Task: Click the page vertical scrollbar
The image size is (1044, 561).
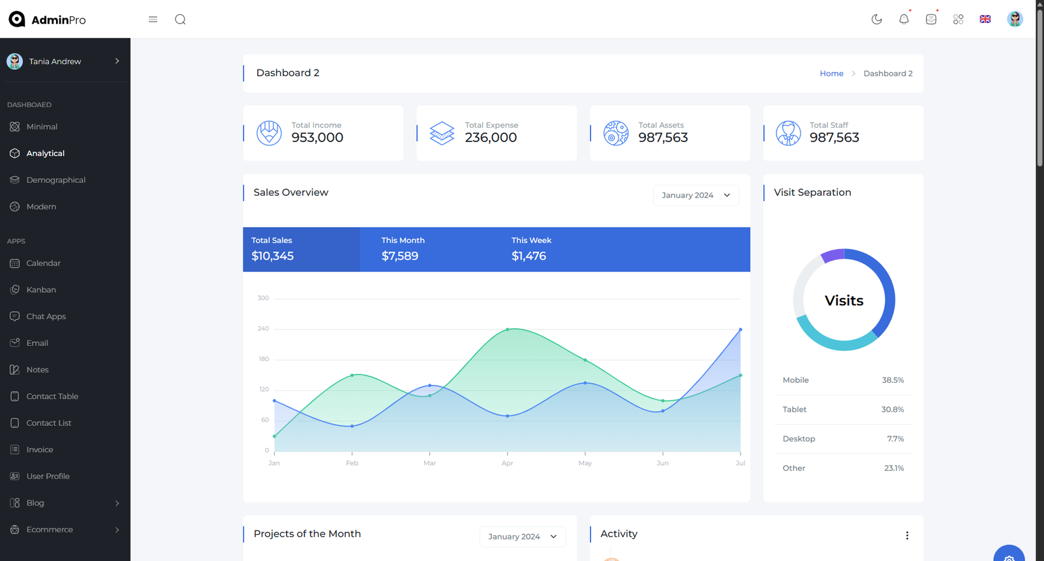Action: [x=1039, y=85]
